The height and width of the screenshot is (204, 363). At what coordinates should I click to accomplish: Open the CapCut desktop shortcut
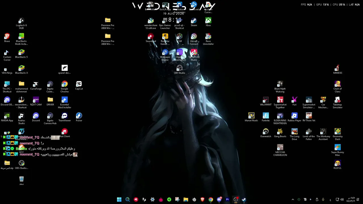pyautogui.click(x=79, y=86)
